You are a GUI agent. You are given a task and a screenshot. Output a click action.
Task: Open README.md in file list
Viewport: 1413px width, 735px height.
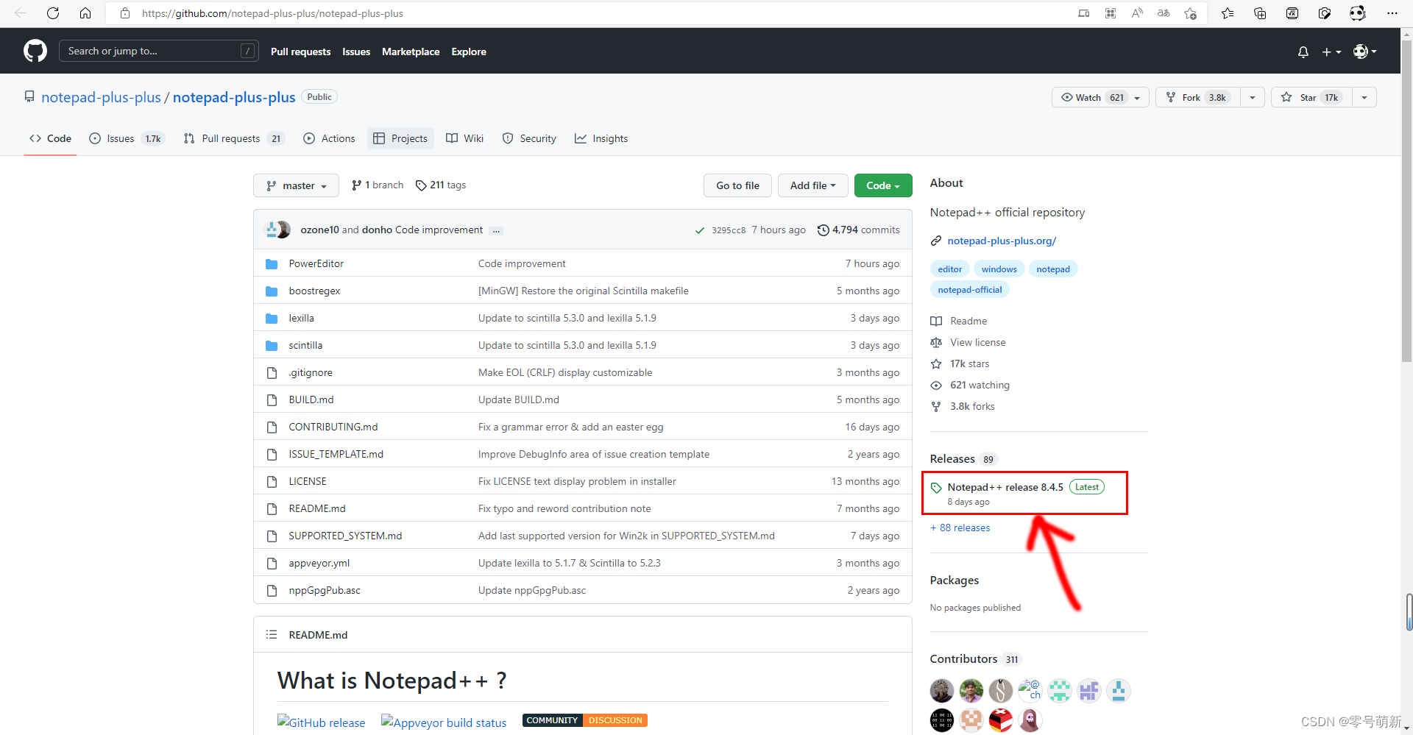317,508
